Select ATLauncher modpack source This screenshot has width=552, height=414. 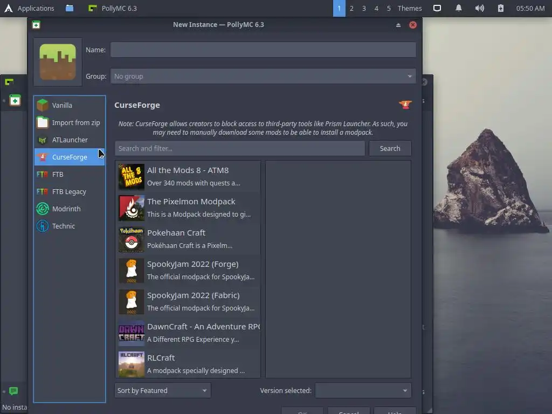[x=70, y=140]
